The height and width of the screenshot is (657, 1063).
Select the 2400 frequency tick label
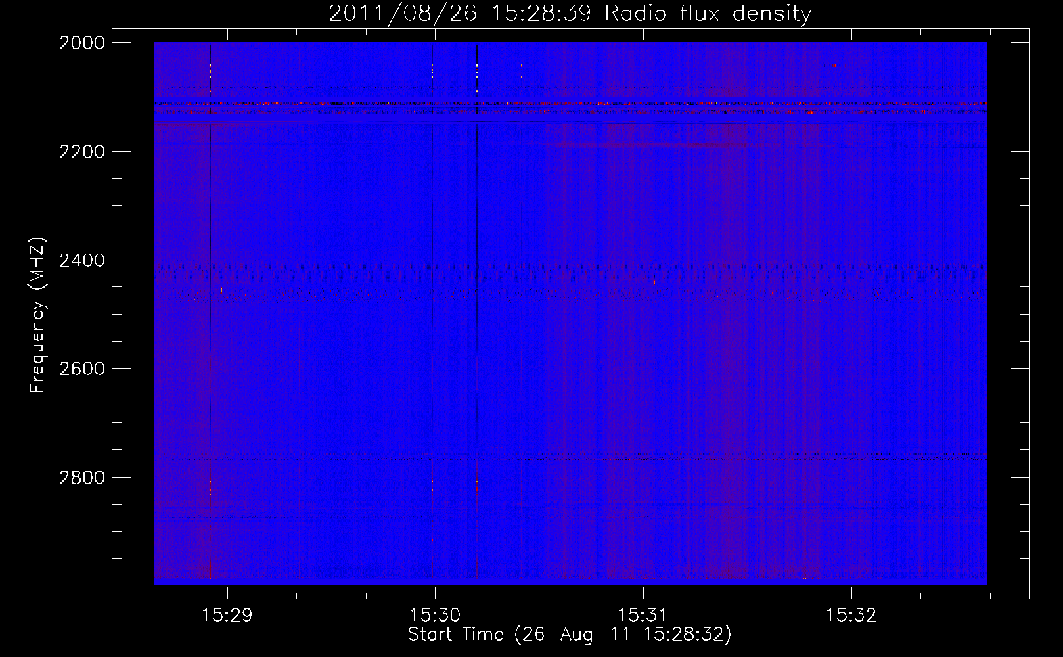pos(82,260)
